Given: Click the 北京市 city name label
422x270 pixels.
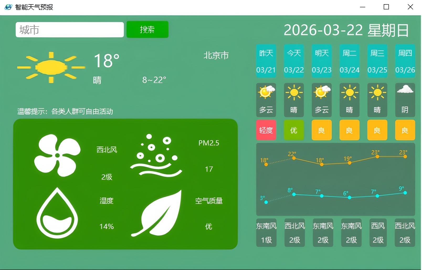Looking at the screenshot, I should point(216,55).
